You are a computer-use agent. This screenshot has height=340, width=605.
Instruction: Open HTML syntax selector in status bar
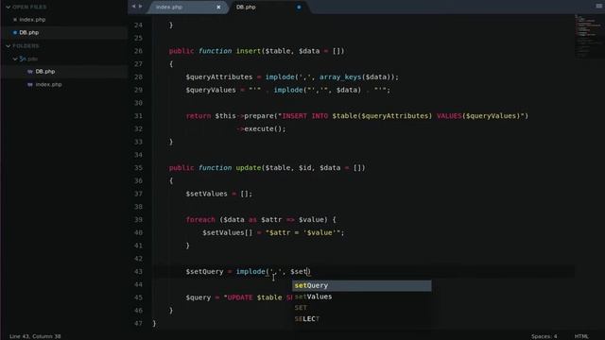(x=581, y=336)
